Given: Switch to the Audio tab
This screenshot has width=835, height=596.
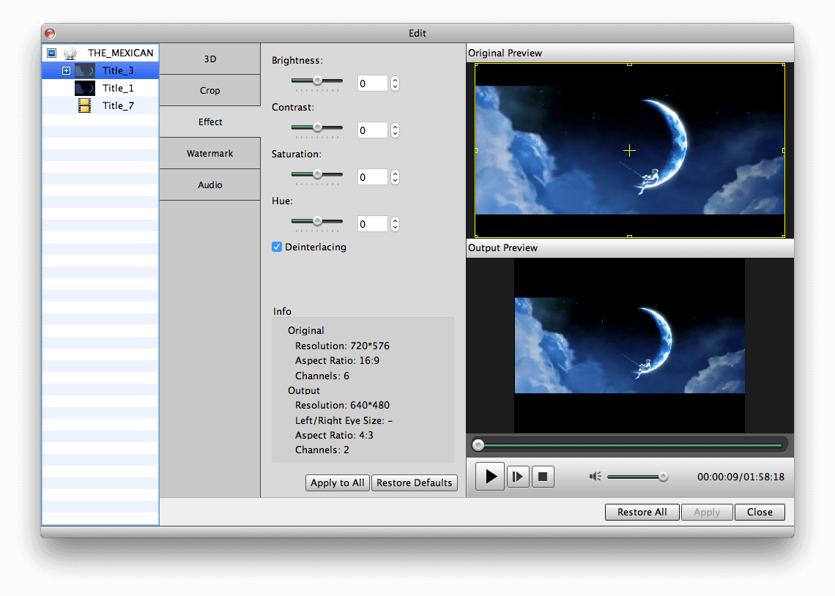Looking at the screenshot, I should (x=209, y=185).
